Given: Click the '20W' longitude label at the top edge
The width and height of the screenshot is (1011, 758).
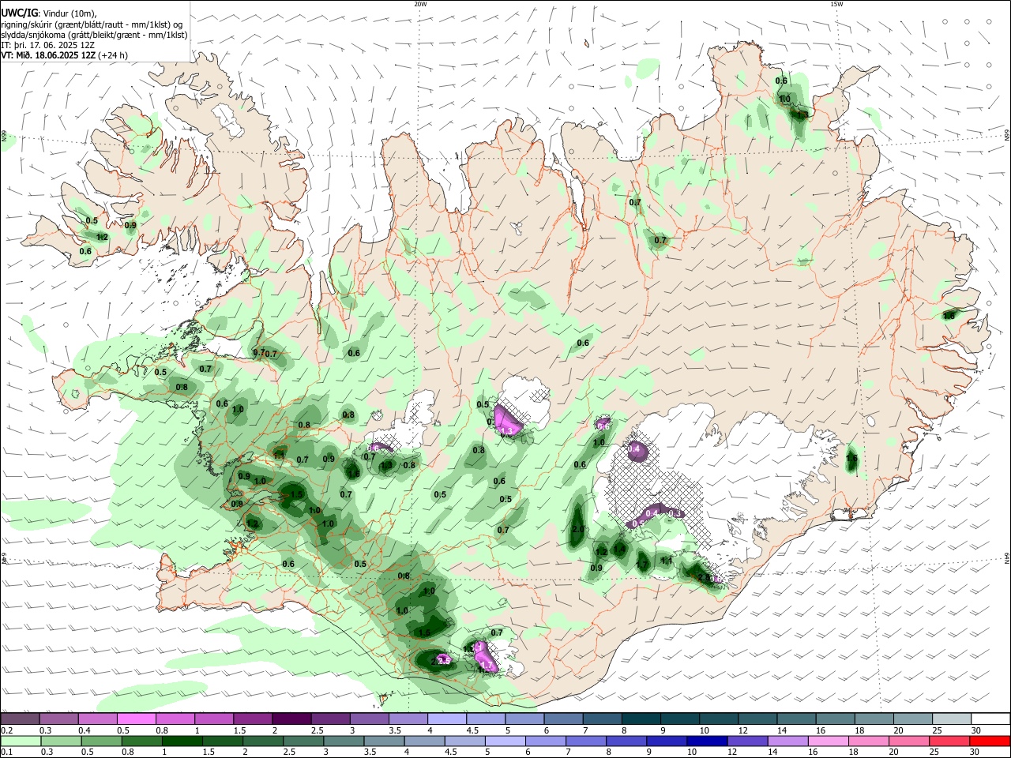Looking at the screenshot, I should pyautogui.click(x=420, y=4).
